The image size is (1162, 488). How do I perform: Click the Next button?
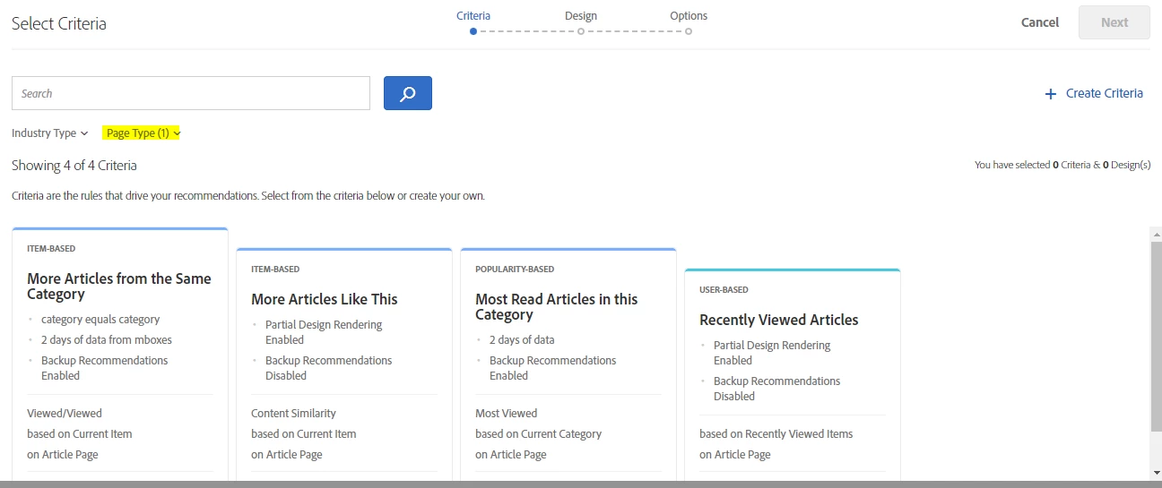coord(1114,22)
